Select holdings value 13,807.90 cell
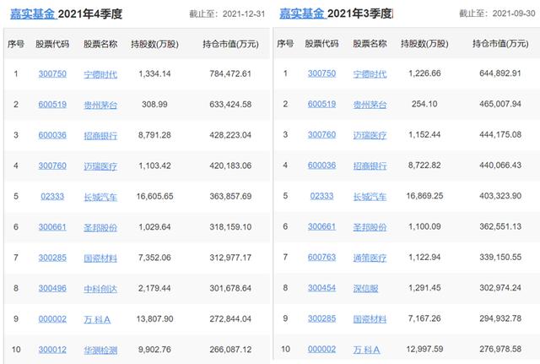 pos(154,319)
